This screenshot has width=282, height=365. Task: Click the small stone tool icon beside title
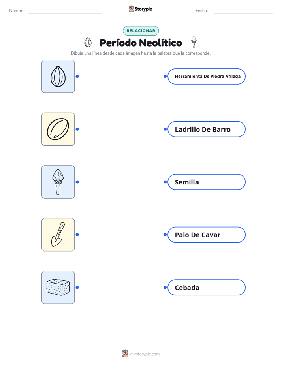tap(194, 42)
